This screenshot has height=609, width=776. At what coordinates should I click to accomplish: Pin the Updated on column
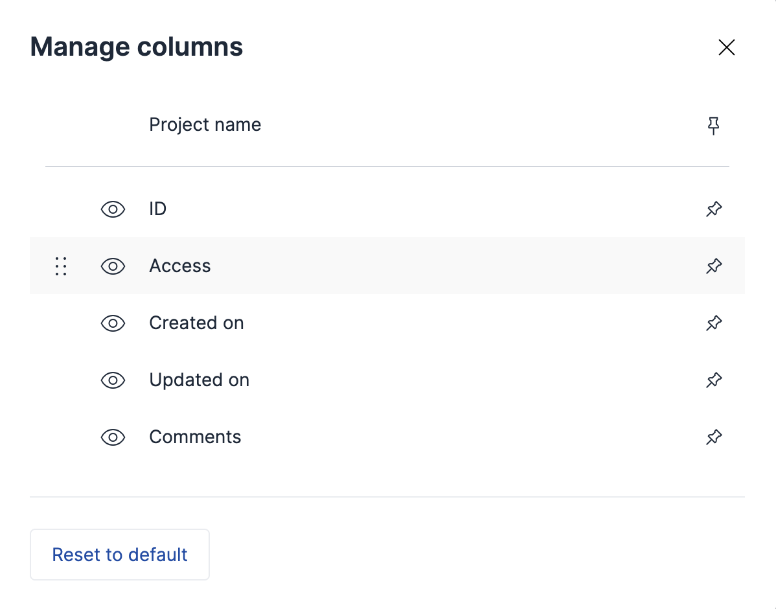(x=713, y=380)
